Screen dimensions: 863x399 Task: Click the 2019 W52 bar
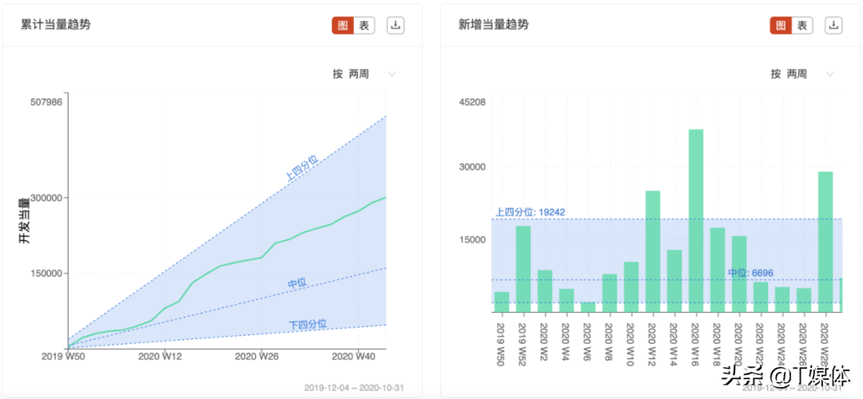[523, 268]
